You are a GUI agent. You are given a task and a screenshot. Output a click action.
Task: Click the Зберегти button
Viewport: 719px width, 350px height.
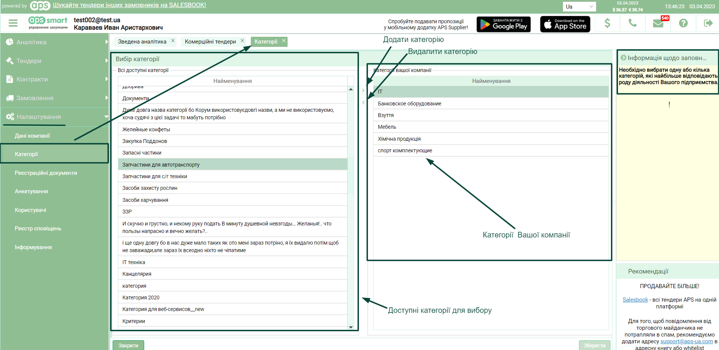tap(594, 345)
